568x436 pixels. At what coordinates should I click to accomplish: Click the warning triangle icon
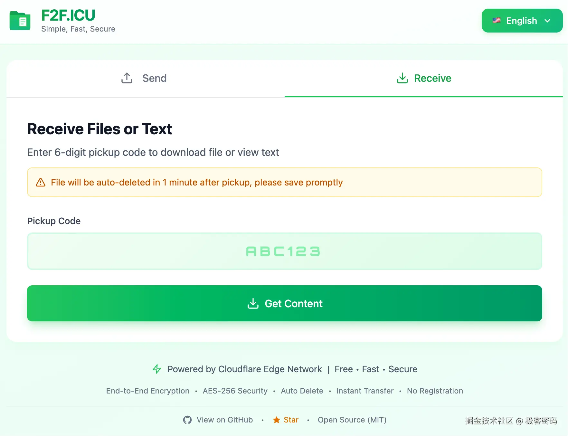(41, 182)
